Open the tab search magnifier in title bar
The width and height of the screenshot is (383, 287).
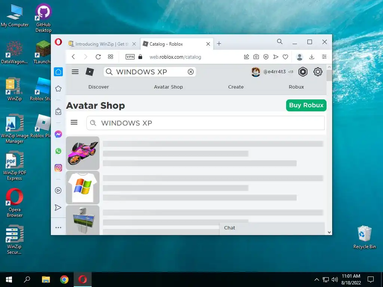click(280, 42)
